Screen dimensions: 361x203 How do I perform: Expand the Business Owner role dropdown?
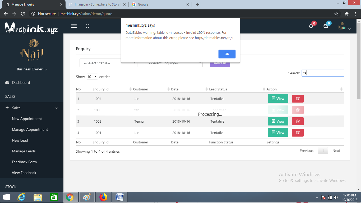pyautogui.click(x=32, y=69)
